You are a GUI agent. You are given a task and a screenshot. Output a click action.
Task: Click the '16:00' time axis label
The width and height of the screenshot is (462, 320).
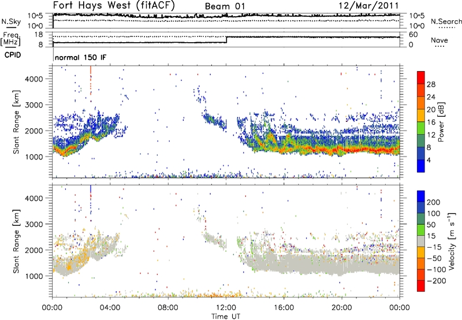point(284,308)
